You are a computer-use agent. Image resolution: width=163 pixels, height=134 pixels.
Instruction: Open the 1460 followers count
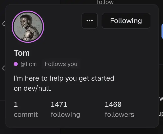click(113, 104)
